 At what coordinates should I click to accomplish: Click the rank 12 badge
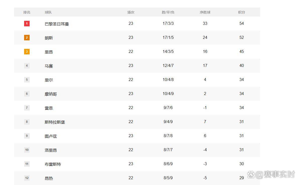tap(27, 178)
